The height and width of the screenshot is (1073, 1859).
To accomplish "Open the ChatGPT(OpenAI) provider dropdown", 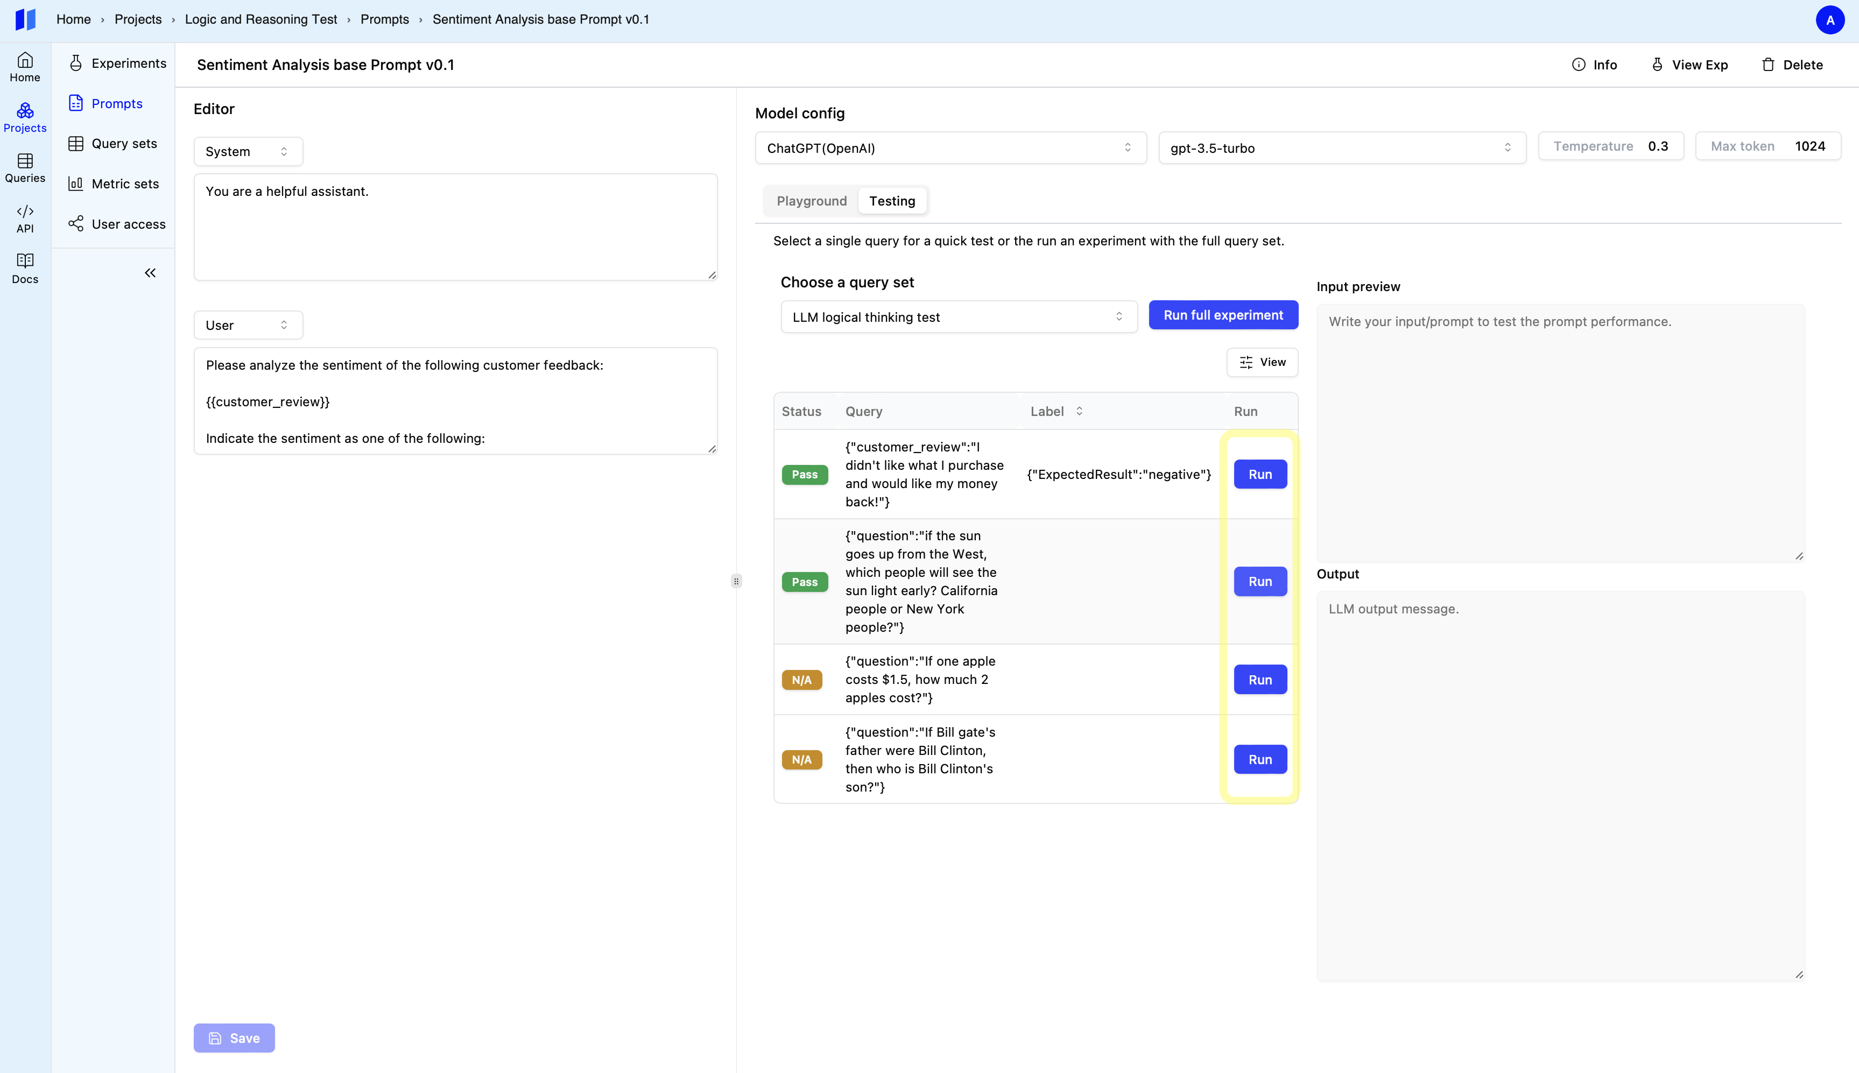I will point(949,148).
